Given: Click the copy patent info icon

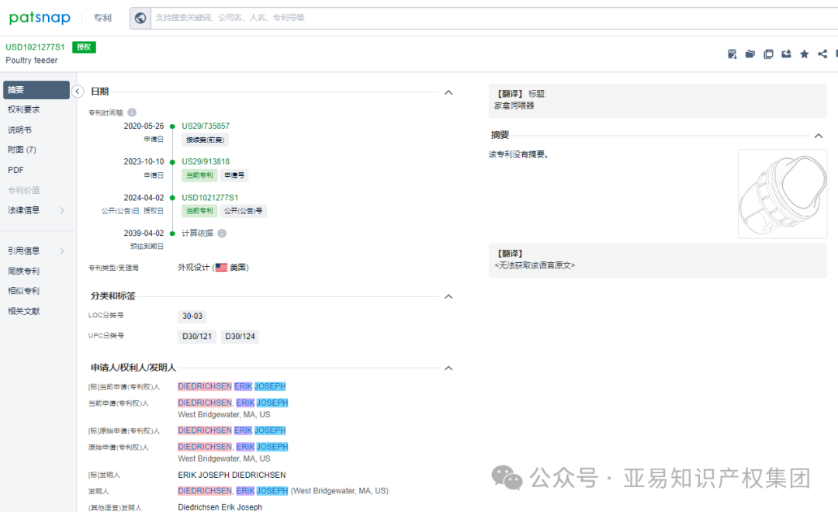Looking at the screenshot, I should tap(768, 54).
